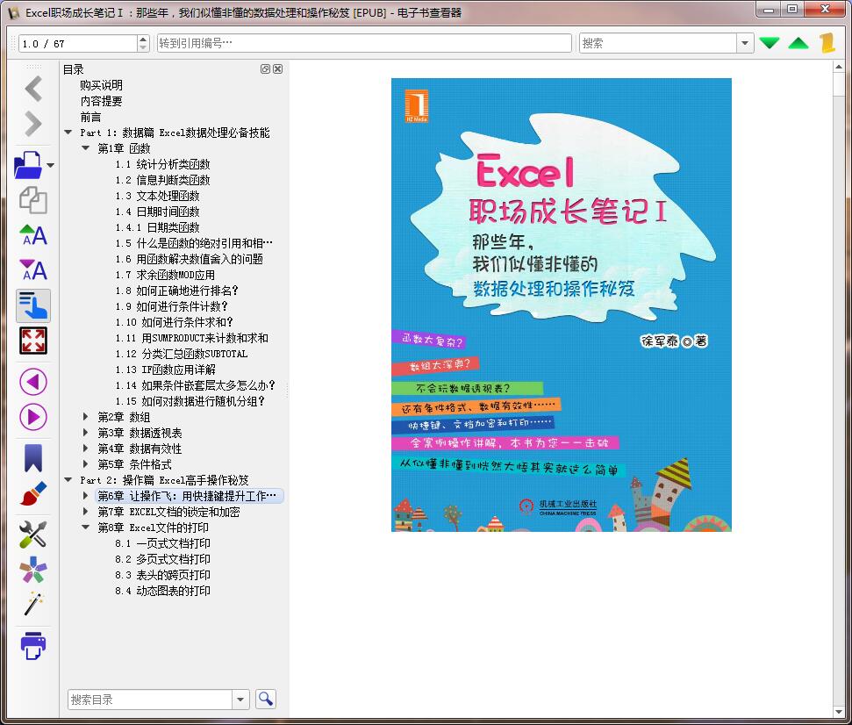Collapse Part 1 数据篇 tree node
Image resolution: width=852 pixels, height=725 pixels.
(x=68, y=132)
